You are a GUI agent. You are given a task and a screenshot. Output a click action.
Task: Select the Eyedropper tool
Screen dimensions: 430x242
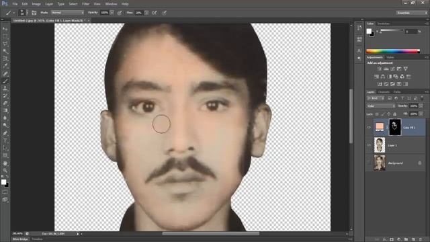[x=5, y=66]
